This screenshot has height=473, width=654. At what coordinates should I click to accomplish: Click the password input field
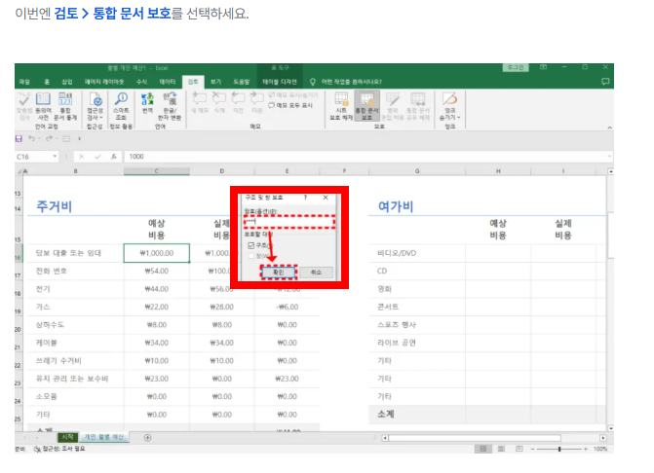click(x=289, y=222)
